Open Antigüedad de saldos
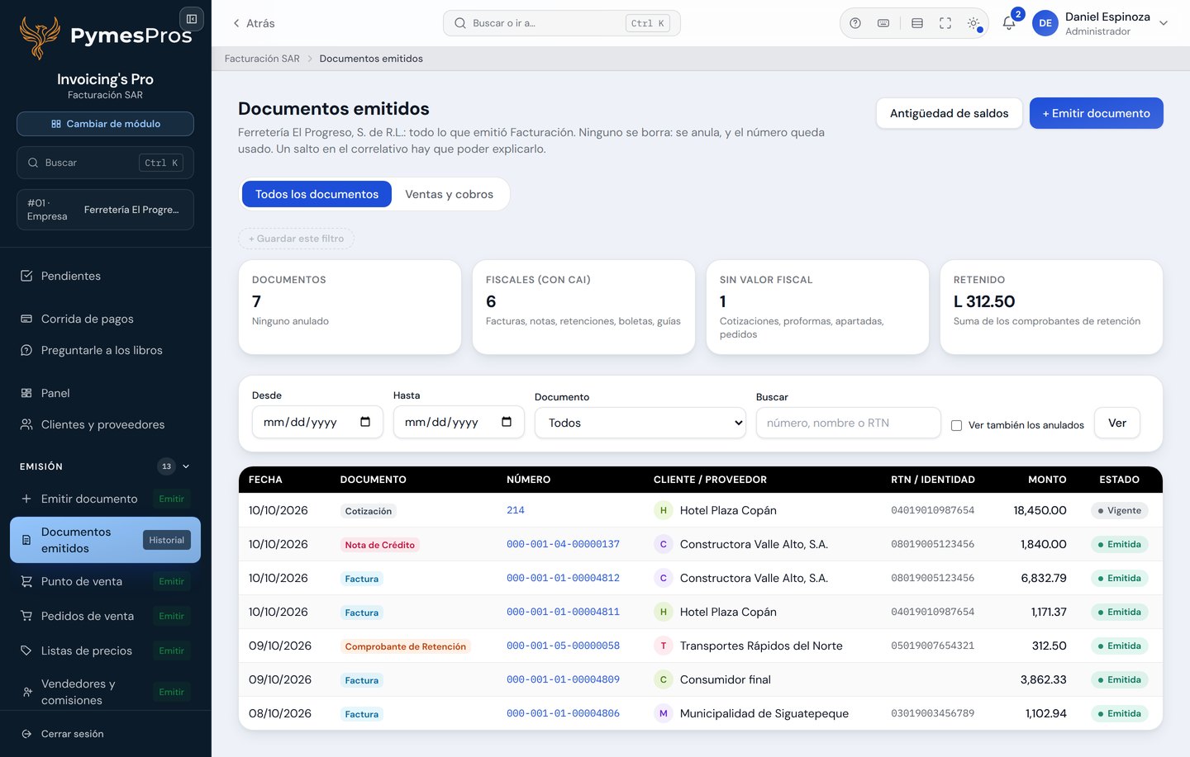 pos(949,113)
